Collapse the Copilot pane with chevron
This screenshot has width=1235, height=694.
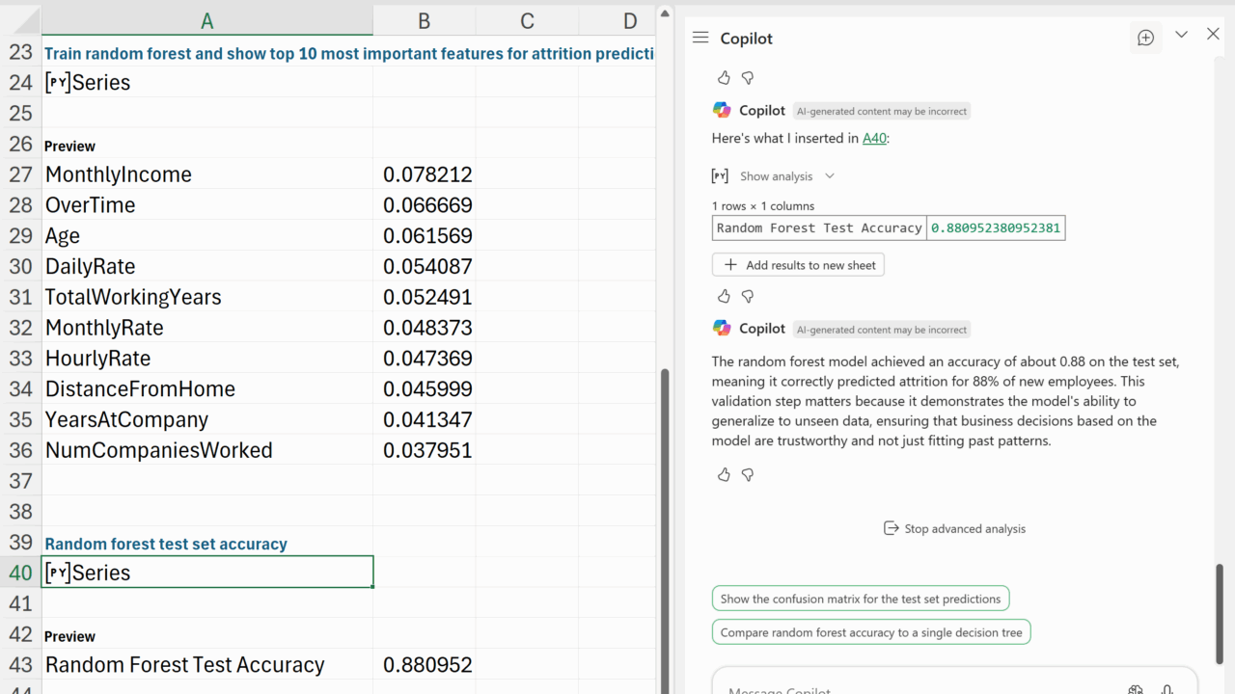(x=1181, y=35)
